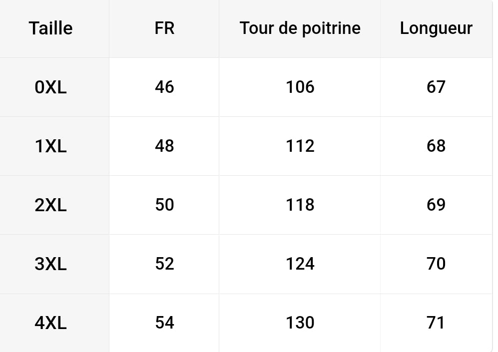Click chest measurement 106
Viewport: 498px width, 352px height.
click(300, 87)
